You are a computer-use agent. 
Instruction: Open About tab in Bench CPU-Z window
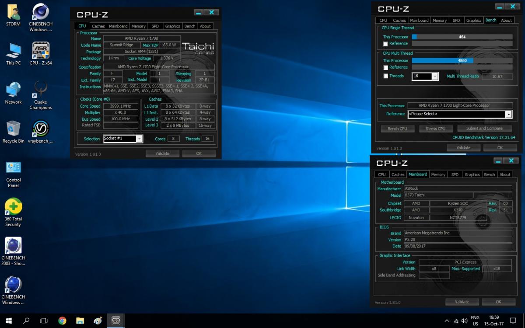point(507,20)
